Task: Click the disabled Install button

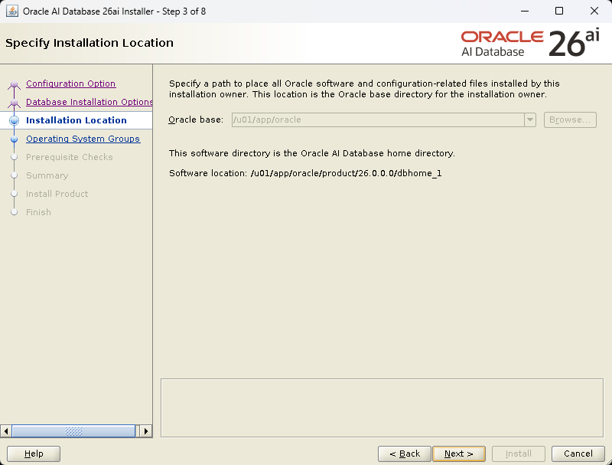Action: (519, 454)
